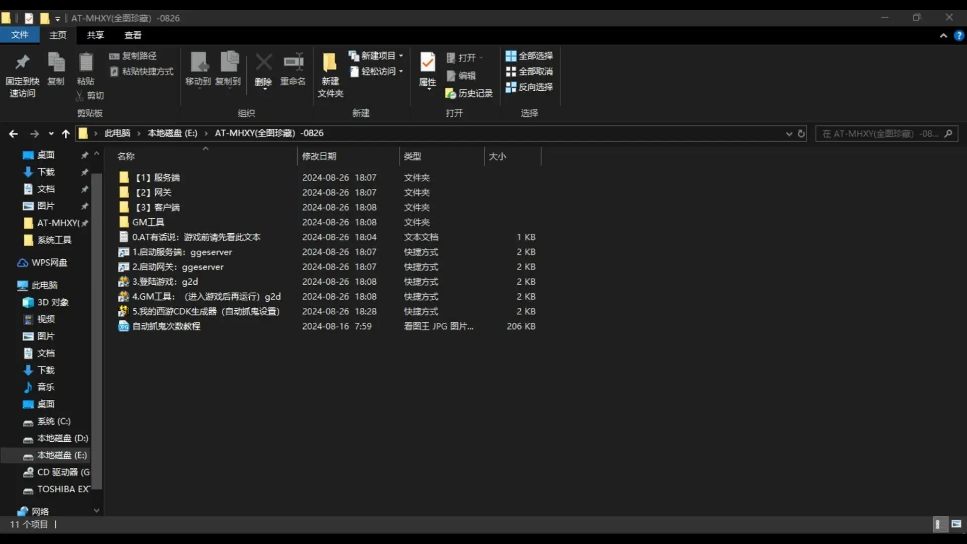967x544 pixels.
Task: Sort by 大小 column header
Action: (x=513, y=156)
